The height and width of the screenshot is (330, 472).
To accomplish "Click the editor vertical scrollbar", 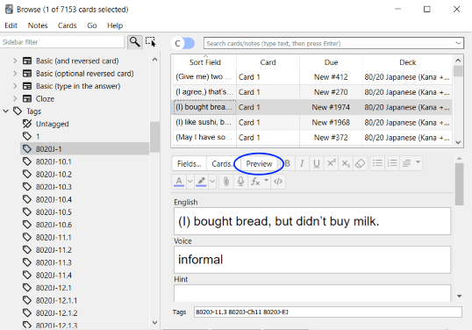I will [459, 184].
